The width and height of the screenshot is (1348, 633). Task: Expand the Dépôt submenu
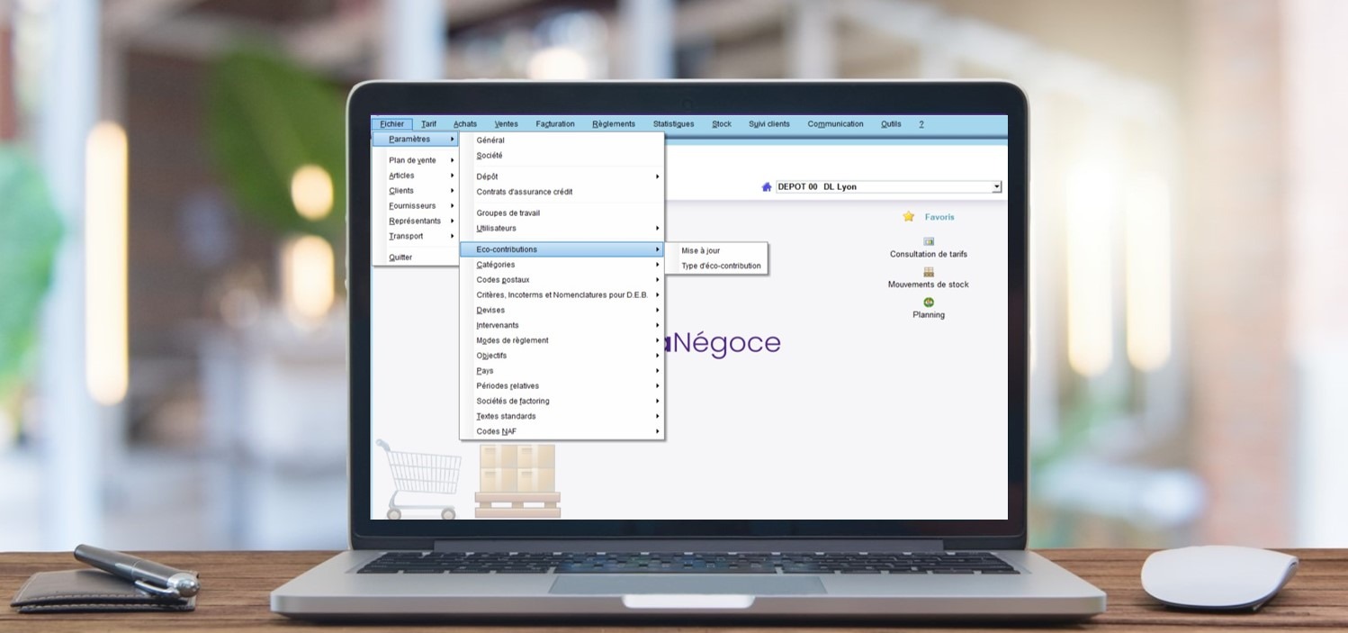tap(486, 176)
